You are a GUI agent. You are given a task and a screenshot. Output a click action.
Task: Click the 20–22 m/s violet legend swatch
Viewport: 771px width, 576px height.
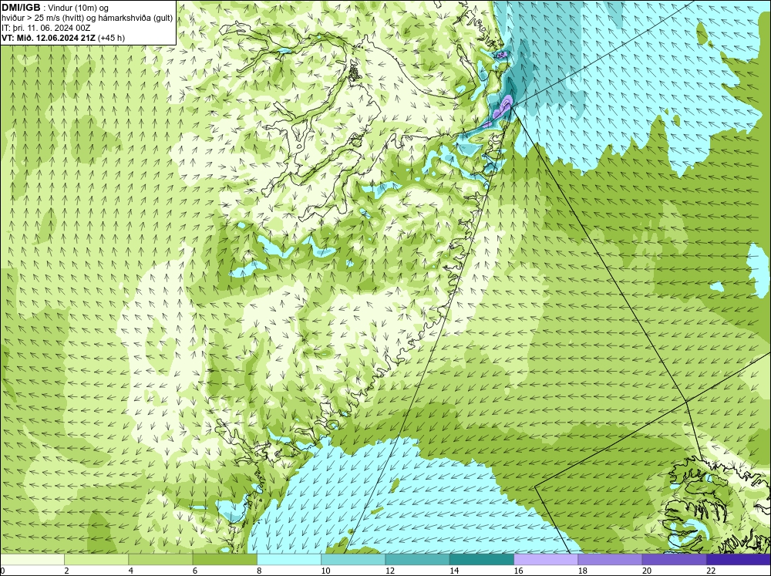(674, 559)
